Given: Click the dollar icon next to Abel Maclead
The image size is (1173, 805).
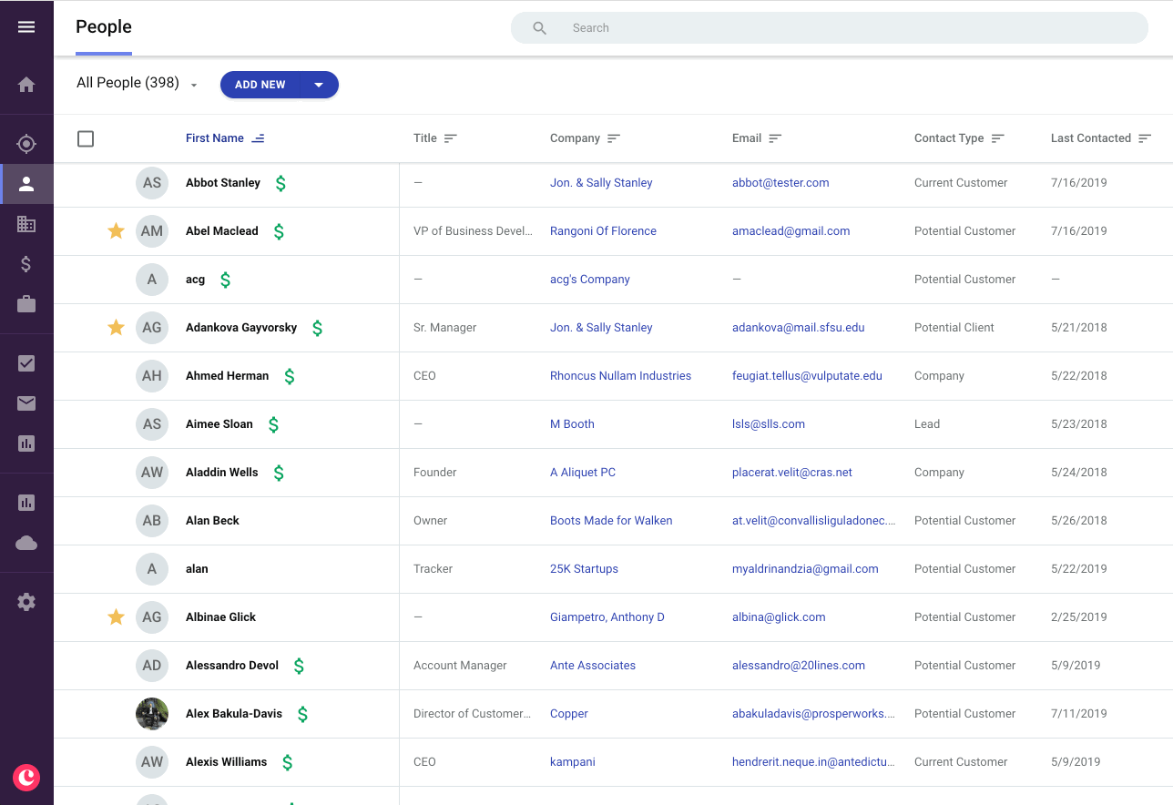Looking at the screenshot, I should (279, 231).
